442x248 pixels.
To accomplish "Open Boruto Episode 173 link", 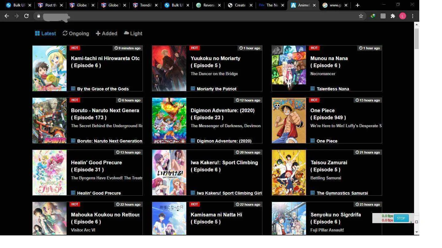I will (105, 114).
